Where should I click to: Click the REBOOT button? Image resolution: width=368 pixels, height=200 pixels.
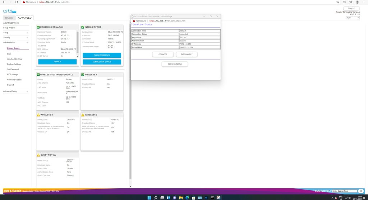[x=57, y=62]
